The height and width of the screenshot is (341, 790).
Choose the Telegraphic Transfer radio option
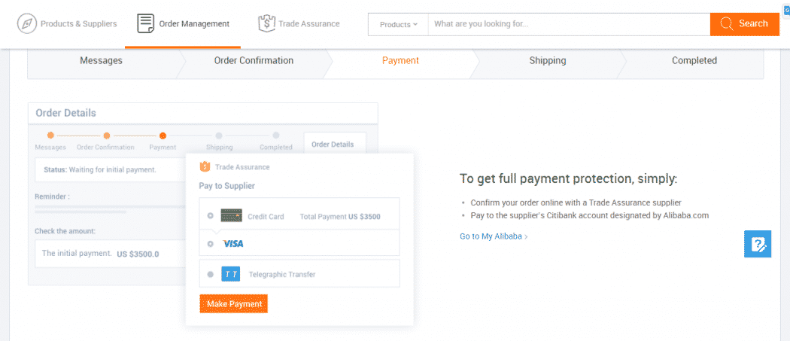click(x=211, y=275)
